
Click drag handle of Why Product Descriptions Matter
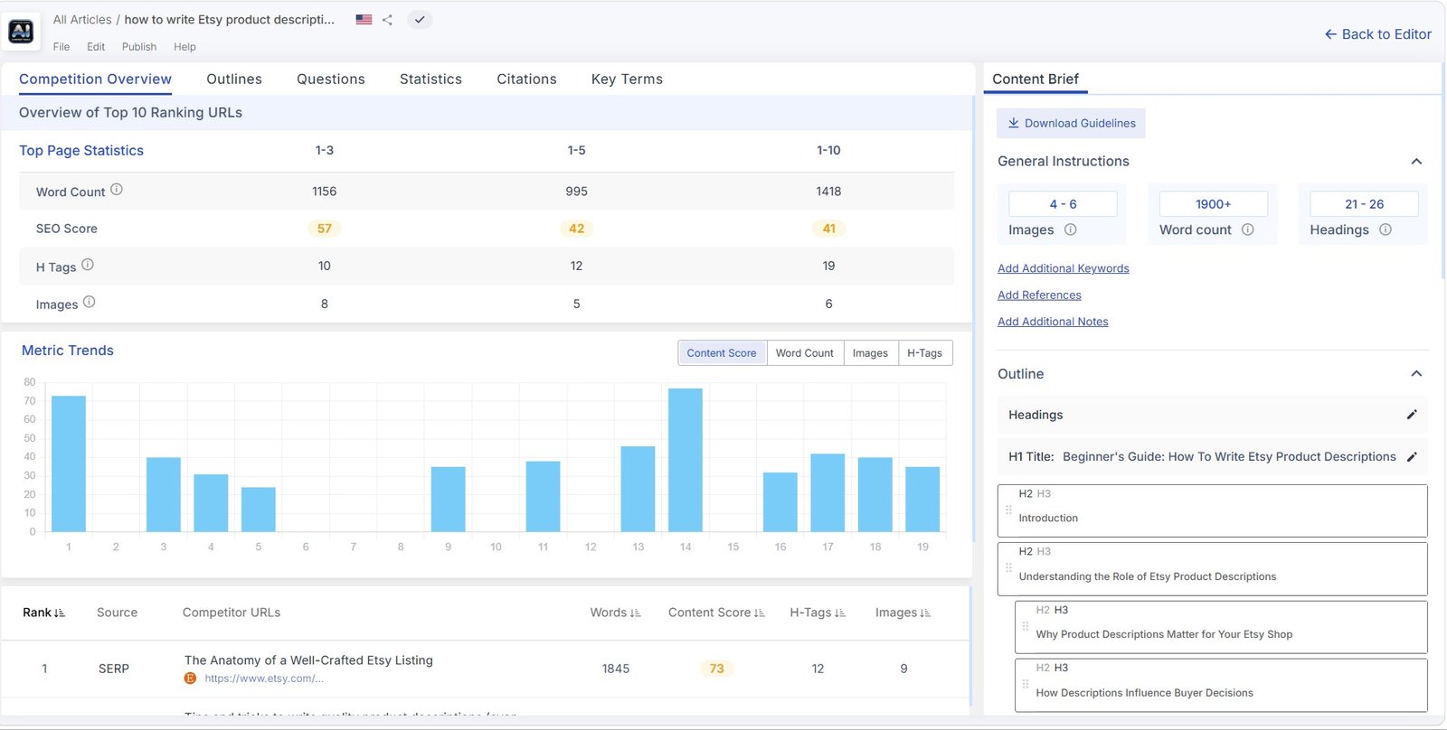[x=1026, y=626]
